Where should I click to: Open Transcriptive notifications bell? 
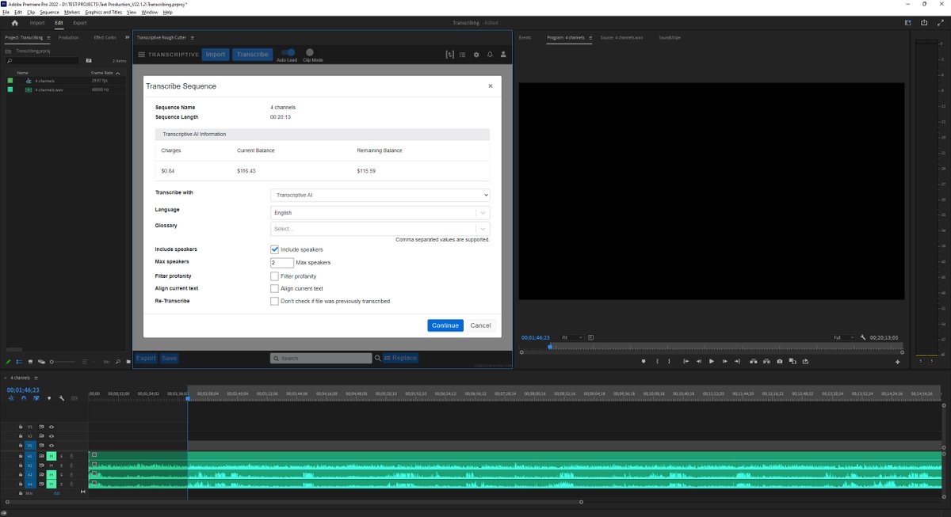[x=490, y=55]
